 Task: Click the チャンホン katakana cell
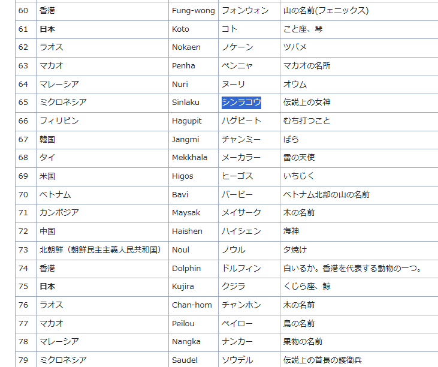coord(241,305)
